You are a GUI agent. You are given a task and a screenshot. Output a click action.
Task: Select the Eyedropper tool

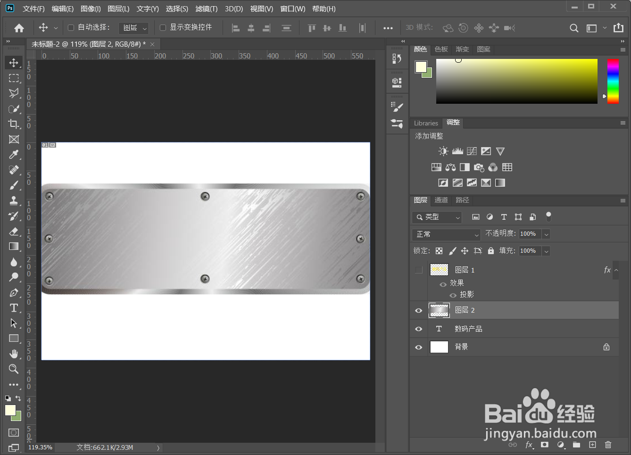[14, 155]
